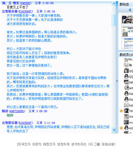Select the penguin avatar next to Sto
The height and width of the screenshot is (147, 133).
[126, 99]
